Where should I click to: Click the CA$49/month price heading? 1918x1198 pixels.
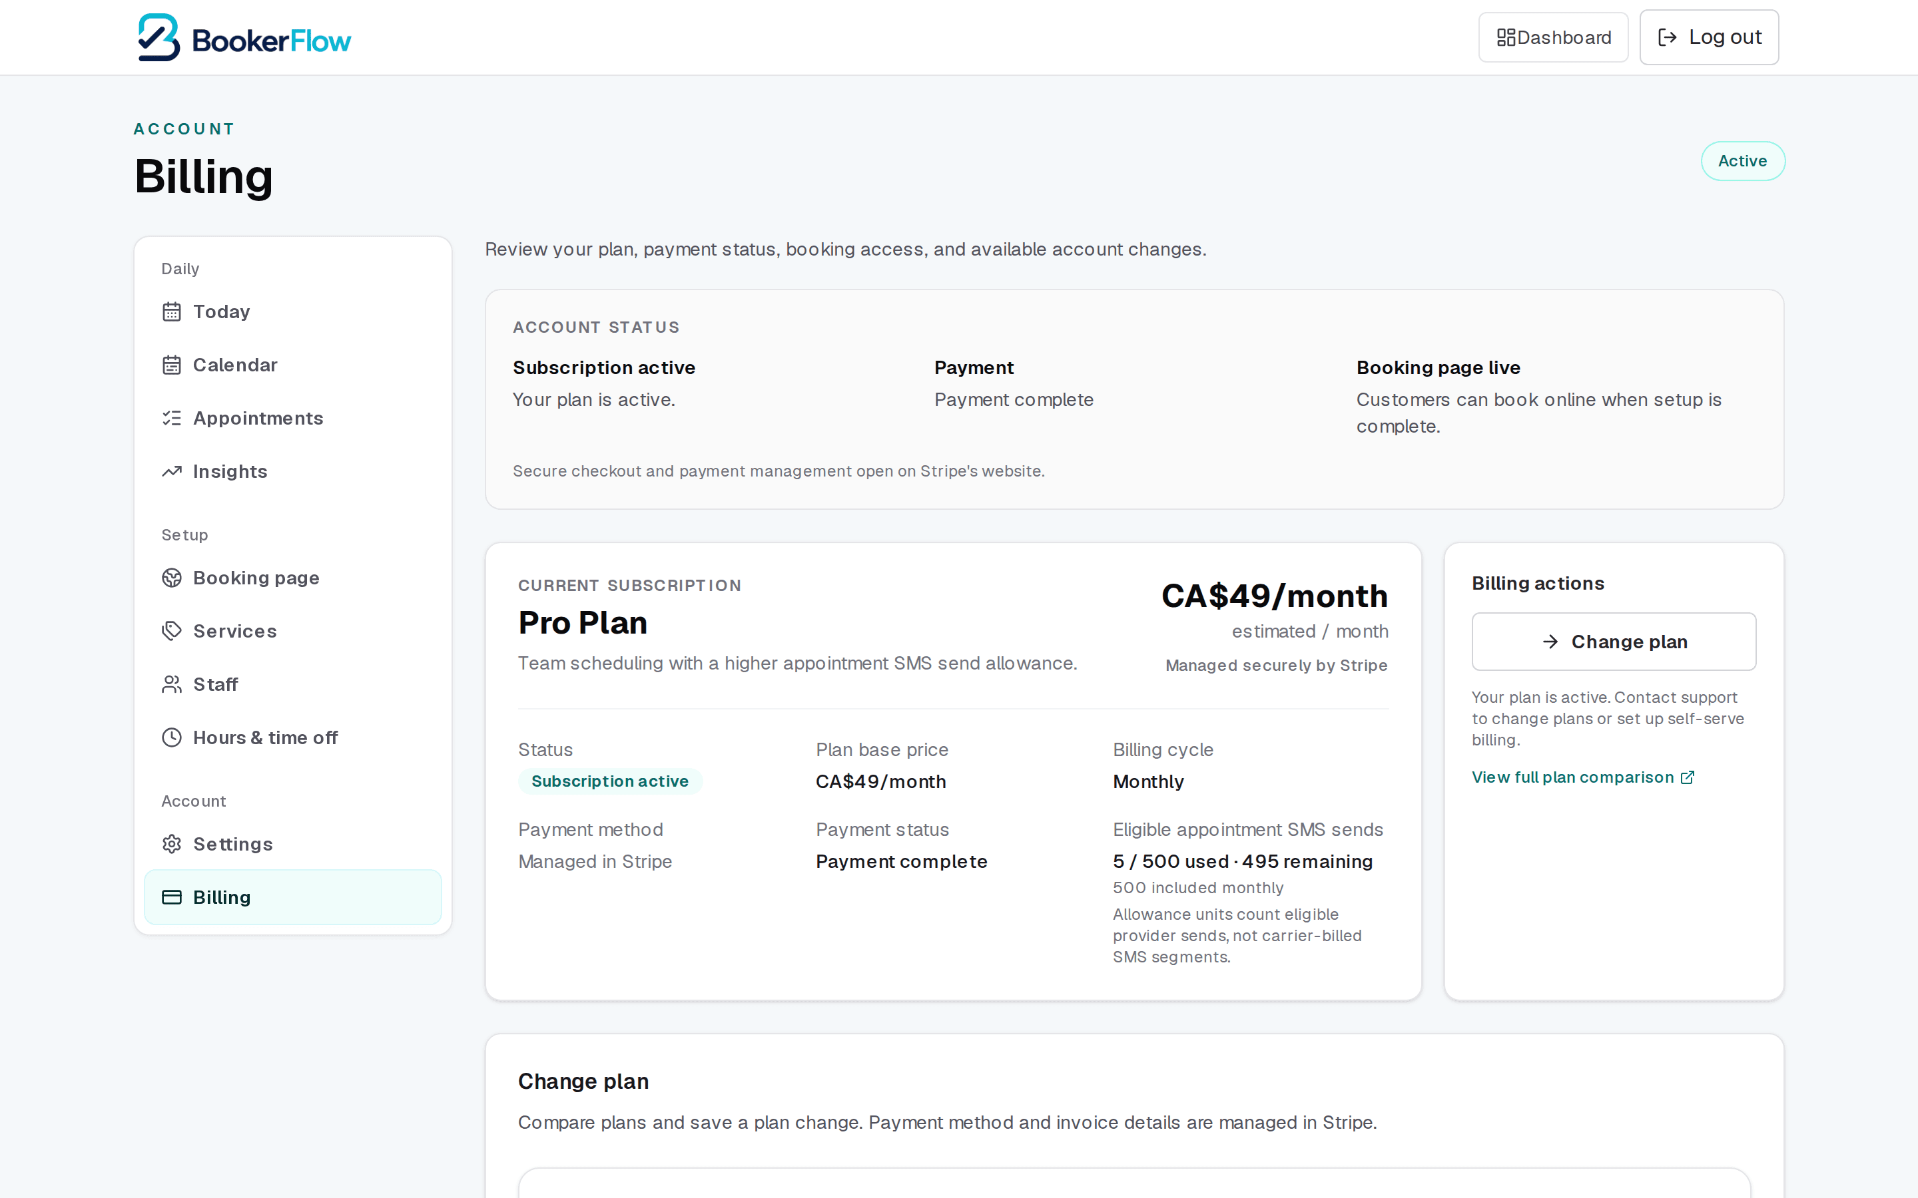pos(1275,596)
